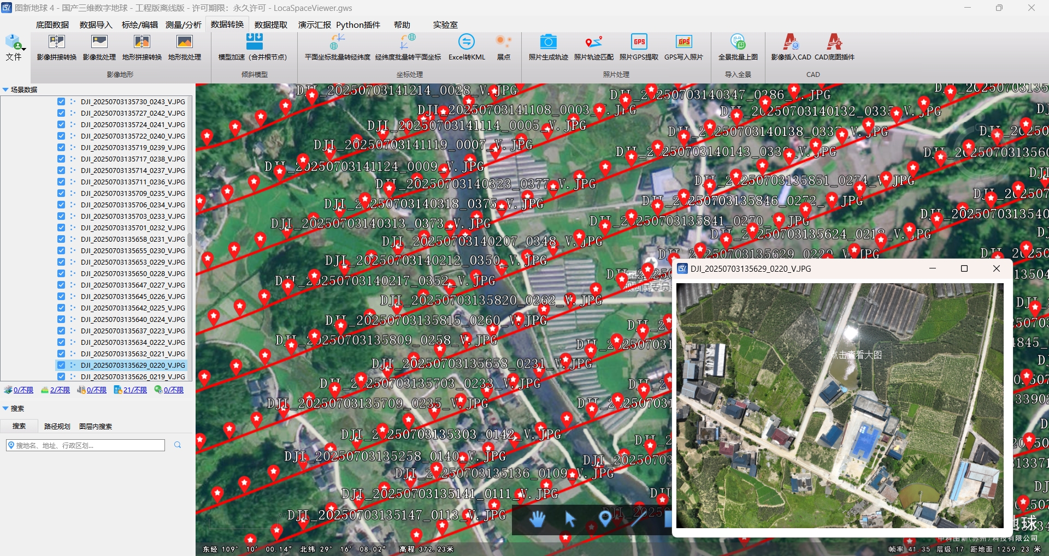The height and width of the screenshot is (556, 1049).
Task: Open the 地形批处理 tool
Action: [185, 47]
